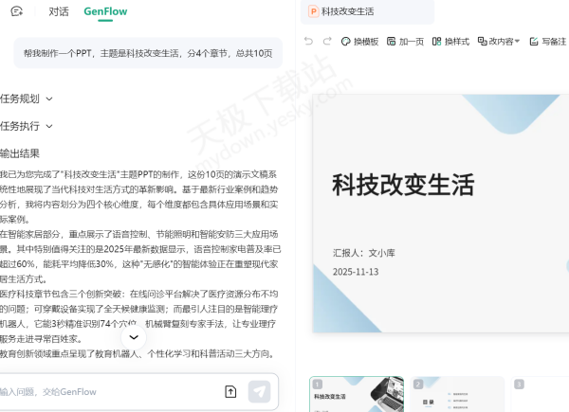The width and height of the screenshot is (569, 412).
Task: Click the slide title 科技改变生活
Action: point(402,185)
